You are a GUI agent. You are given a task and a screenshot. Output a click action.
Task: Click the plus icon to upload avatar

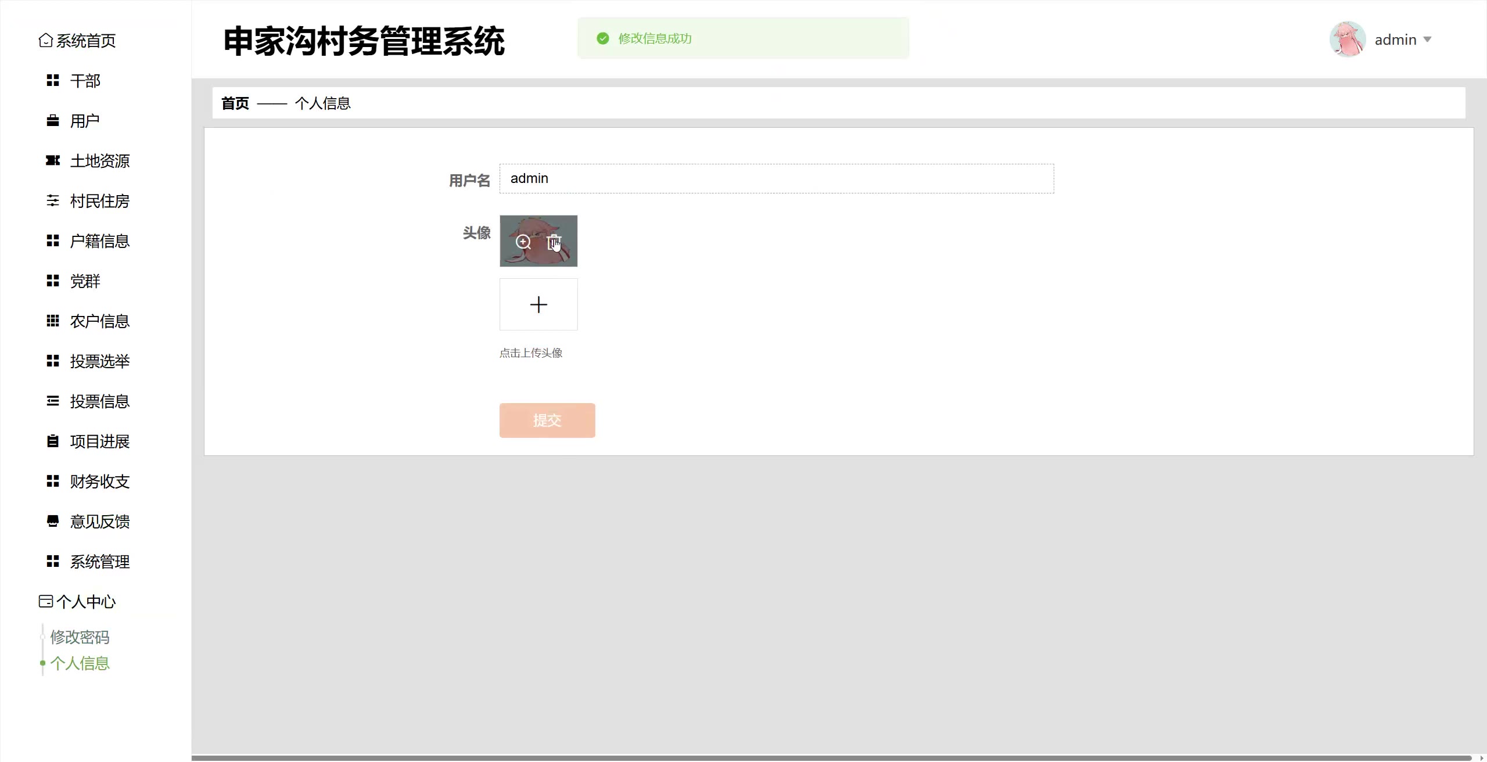click(538, 304)
